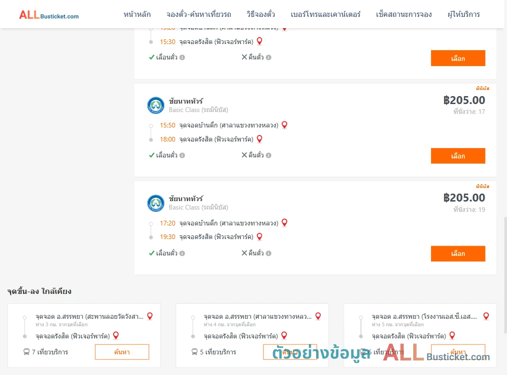This screenshot has width=507, height=375.
Task: Select the 17:20 trip with เลือก button
Action: click(x=458, y=254)
